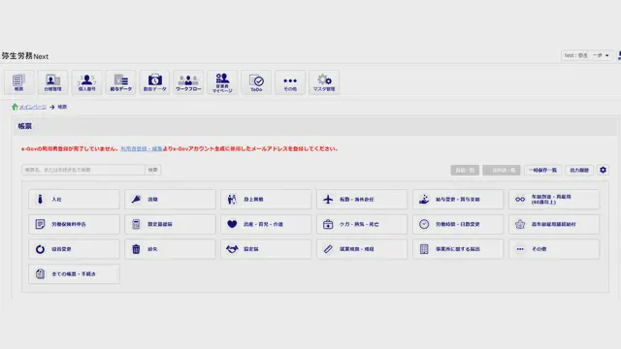Select 労働時間・日数変更 clock category
Viewport: 621px width, 349px height.
[x=458, y=224]
